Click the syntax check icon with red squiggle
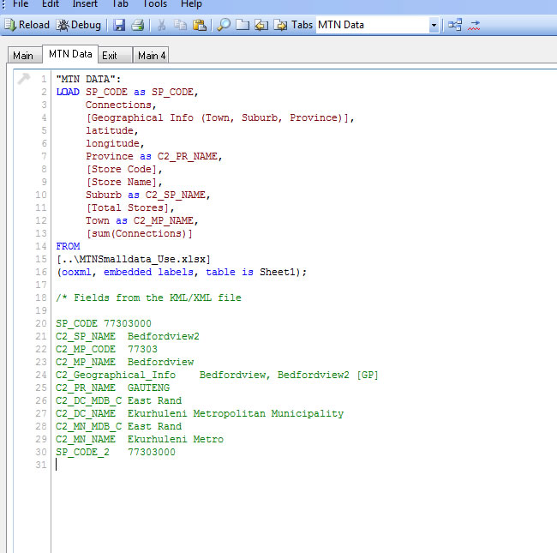Image resolution: width=557 pixels, height=553 pixels. point(474,25)
